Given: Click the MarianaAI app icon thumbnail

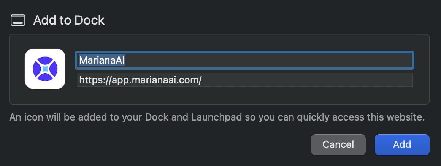Looking at the screenshot, I should pyautogui.click(x=45, y=69).
